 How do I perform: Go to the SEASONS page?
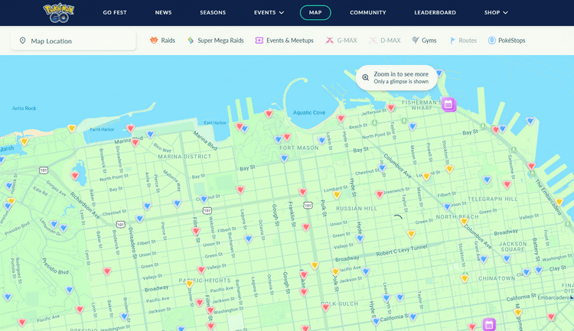click(213, 12)
